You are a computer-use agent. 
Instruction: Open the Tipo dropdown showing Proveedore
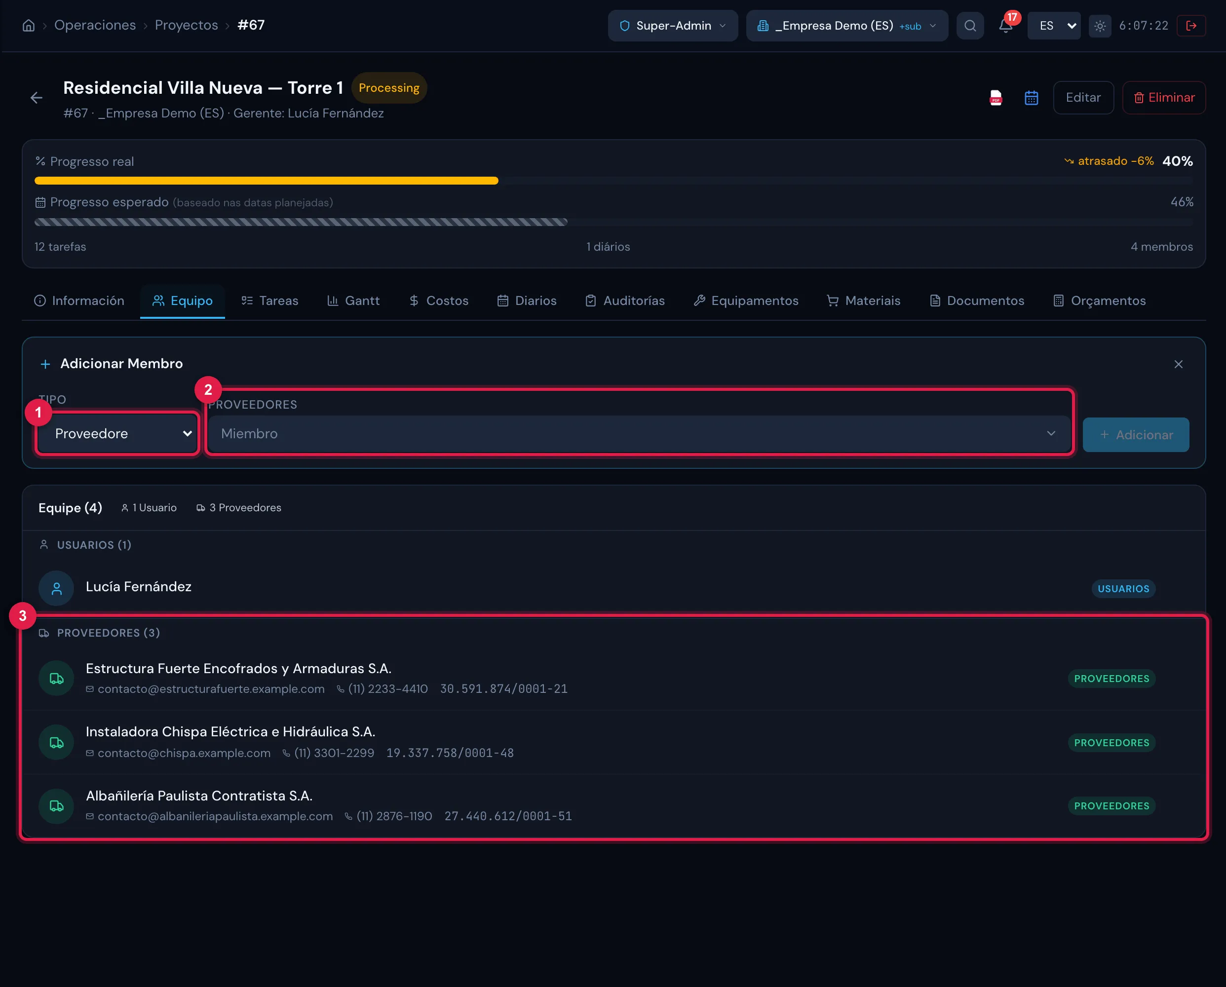point(117,433)
